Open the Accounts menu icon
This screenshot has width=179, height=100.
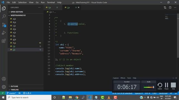[4, 79]
